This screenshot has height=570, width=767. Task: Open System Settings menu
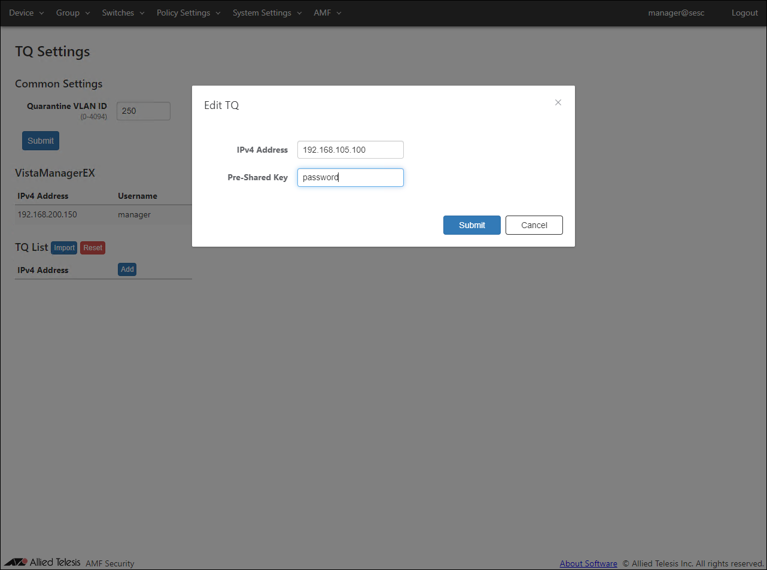[267, 13]
